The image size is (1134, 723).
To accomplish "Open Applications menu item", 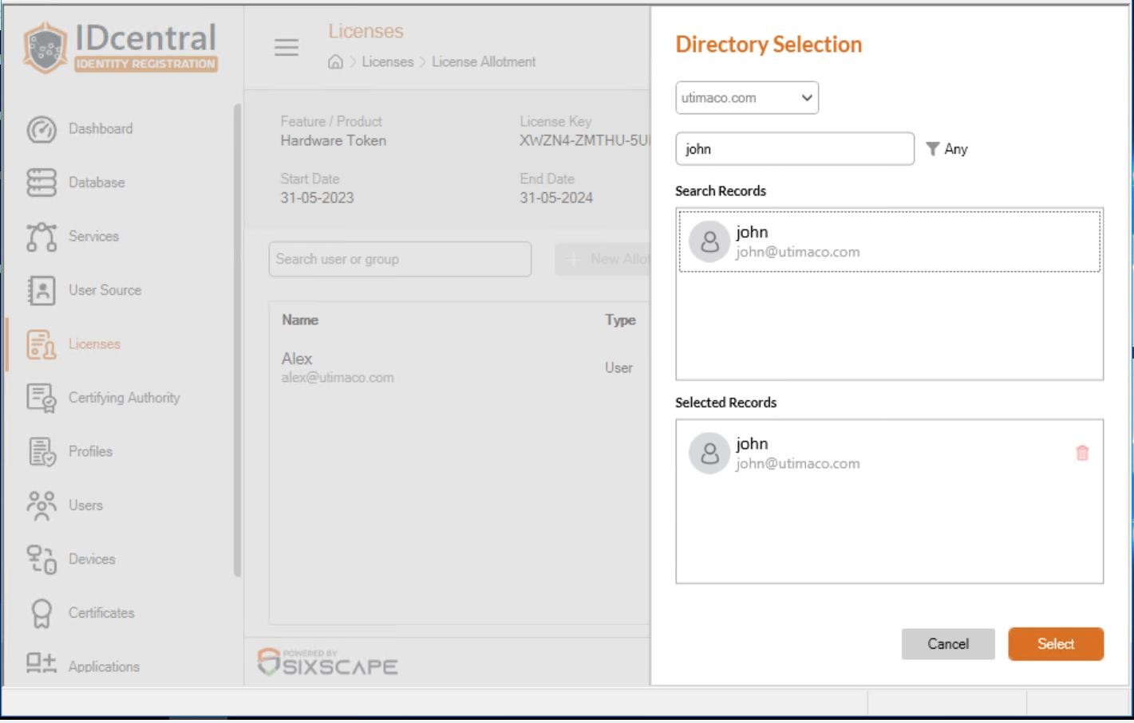I will (104, 667).
